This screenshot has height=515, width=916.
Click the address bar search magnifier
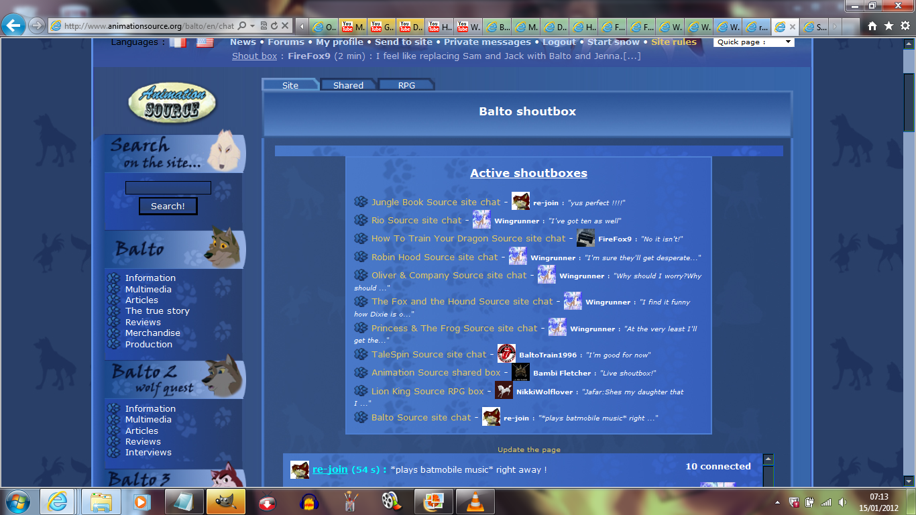tap(242, 26)
